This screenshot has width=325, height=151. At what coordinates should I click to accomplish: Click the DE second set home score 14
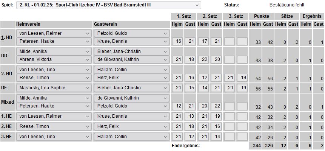tap(203, 88)
